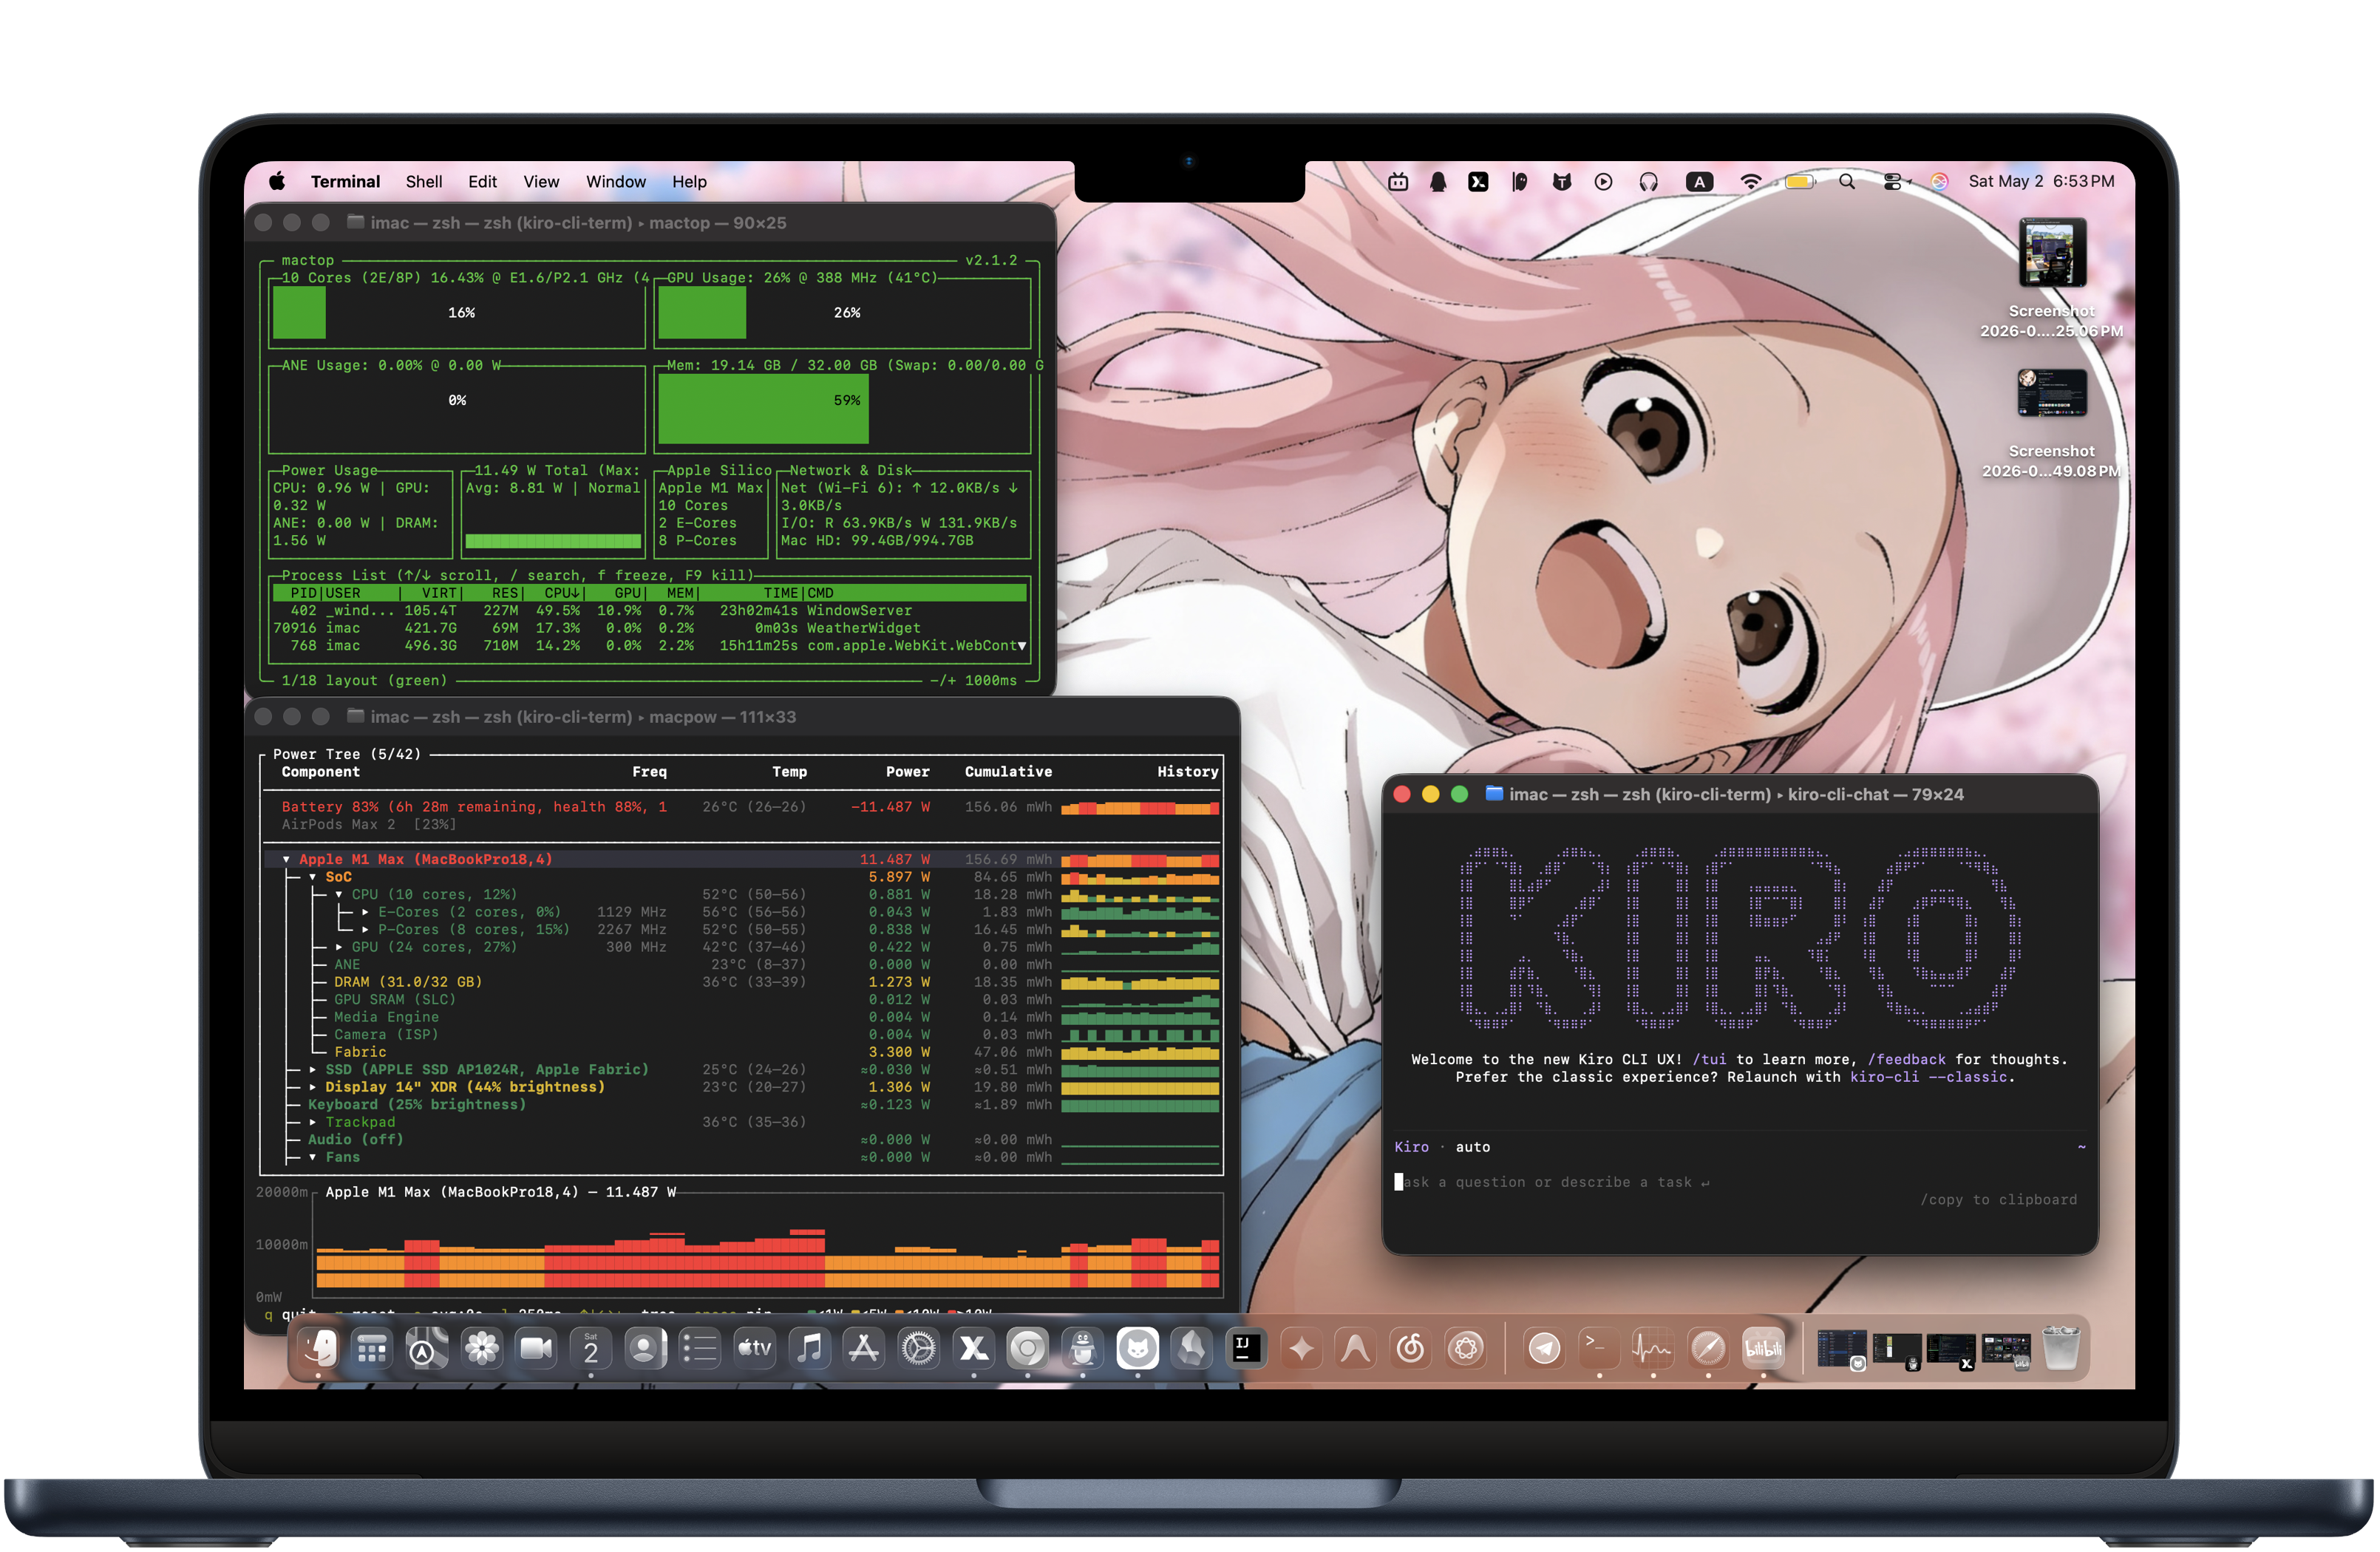Open Spotlight search in menu bar
The width and height of the screenshot is (2380, 1552).
(1847, 182)
